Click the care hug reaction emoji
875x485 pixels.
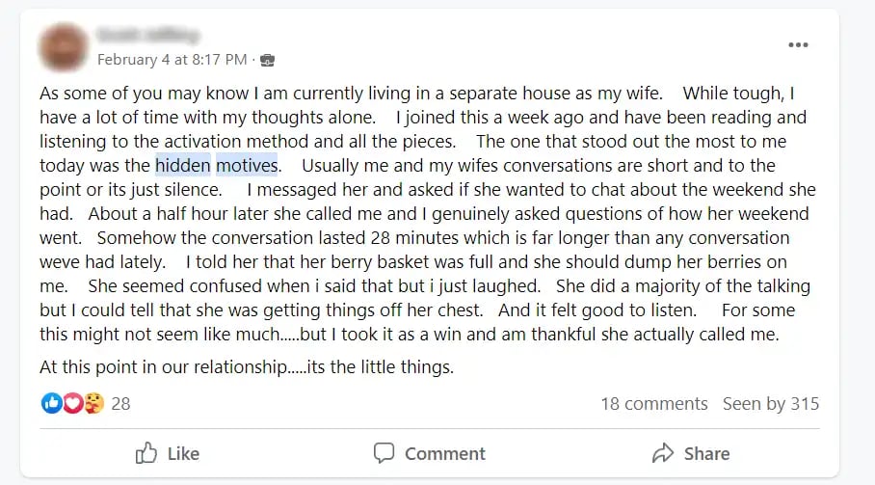(93, 403)
